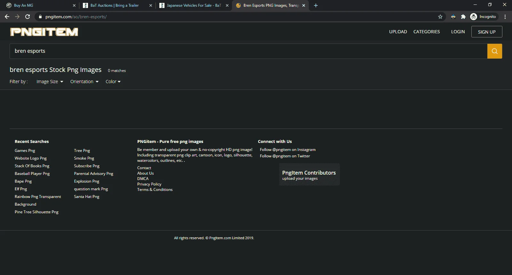The image size is (512, 275).
Task: View site info via the lock icon
Action: pos(40,17)
